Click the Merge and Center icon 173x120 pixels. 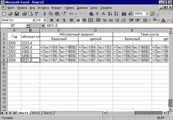[x=90, y=20]
